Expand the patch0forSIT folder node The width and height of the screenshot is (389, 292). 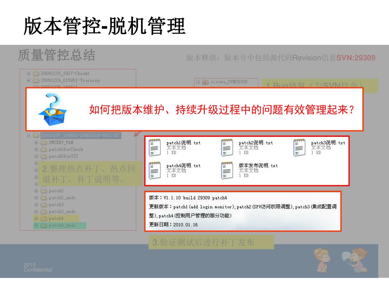pos(36,156)
